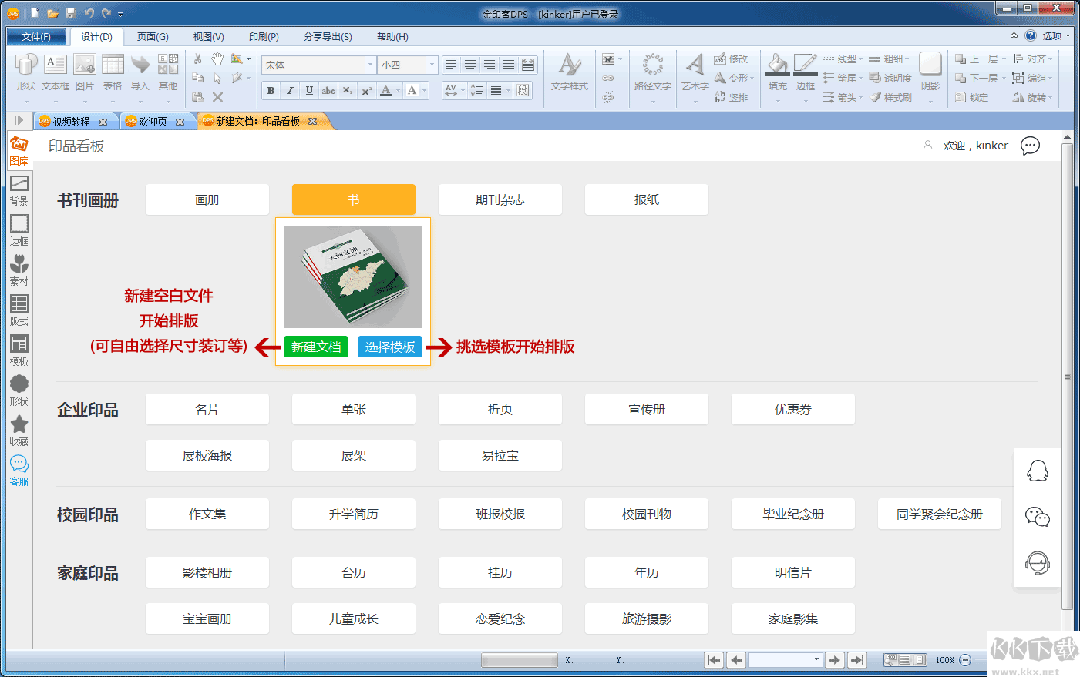
Task: Click the save icon in quick access bar
Action: 71,13
